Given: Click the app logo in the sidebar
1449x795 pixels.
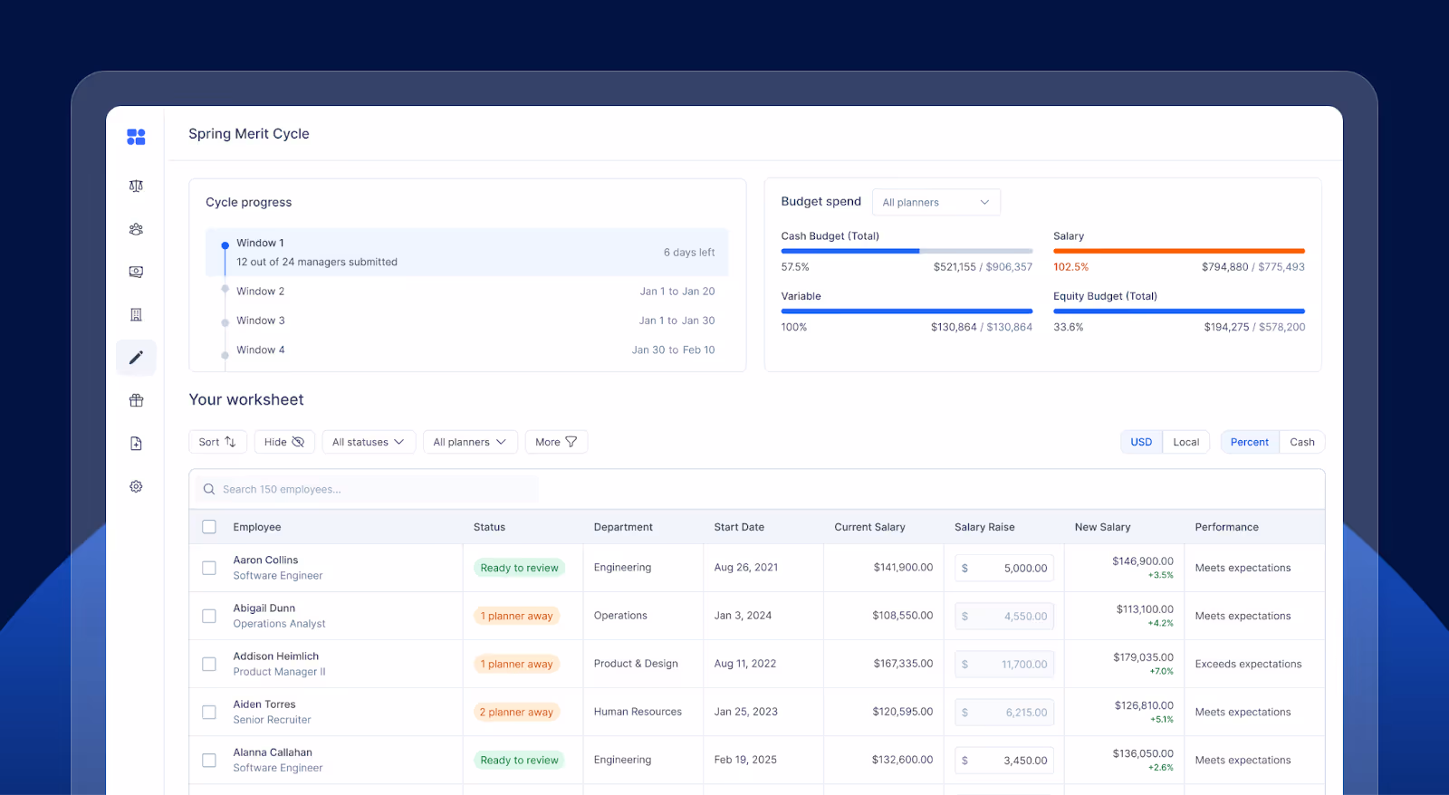Looking at the screenshot, I should coord(136,137).
